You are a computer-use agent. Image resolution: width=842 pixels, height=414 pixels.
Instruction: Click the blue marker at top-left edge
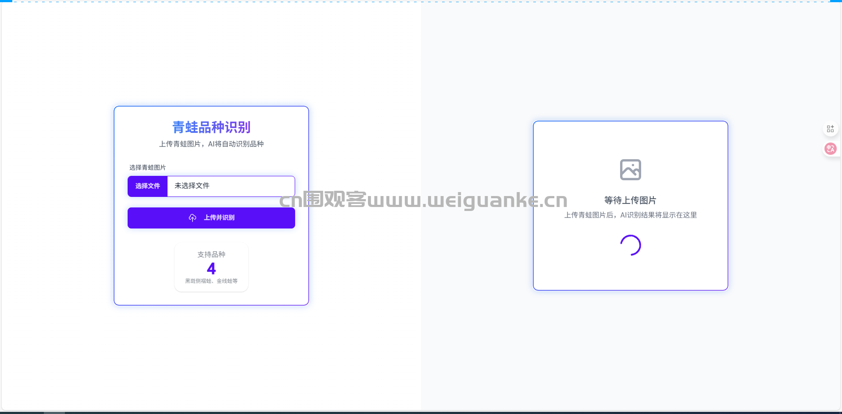click(6, 1)
